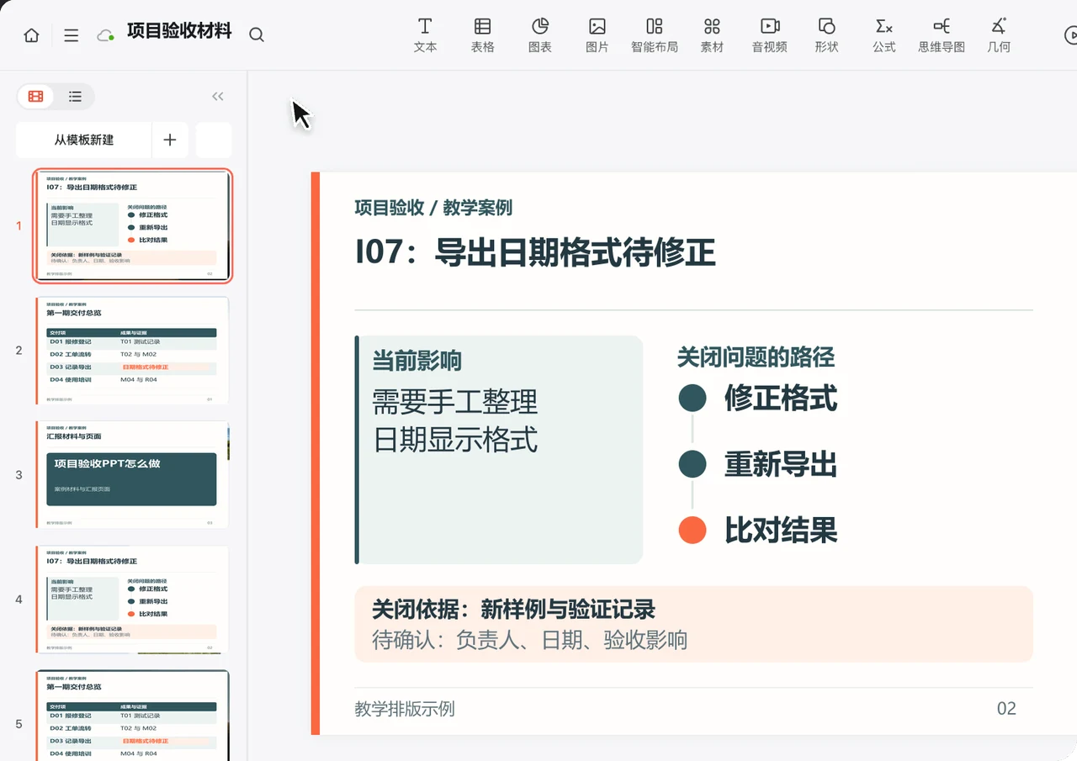
Task: Open 智能布局 smart layout tool
Action: [655, 35]
